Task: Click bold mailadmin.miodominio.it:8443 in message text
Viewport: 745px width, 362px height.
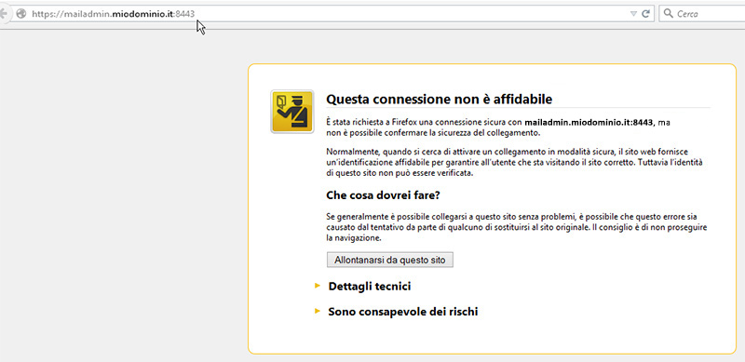Action: (x=589, y=122)
